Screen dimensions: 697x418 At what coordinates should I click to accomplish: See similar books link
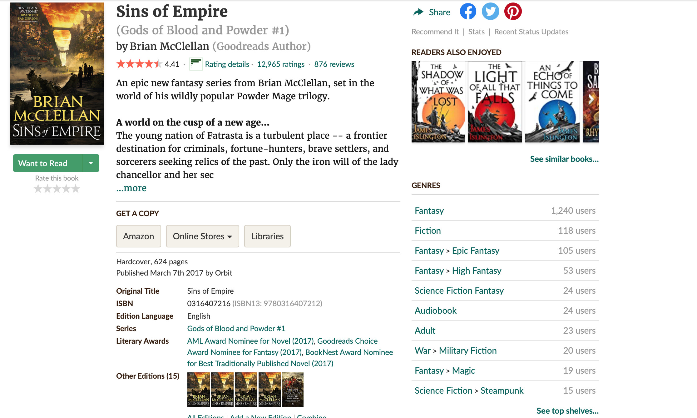click(564, 159)
